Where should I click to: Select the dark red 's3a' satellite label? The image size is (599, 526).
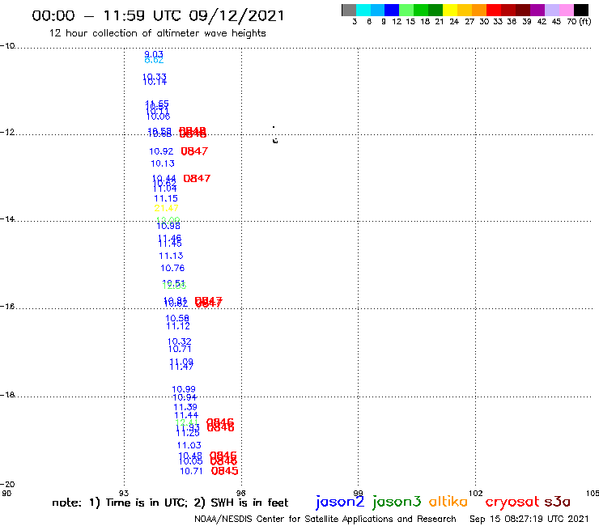558,502
